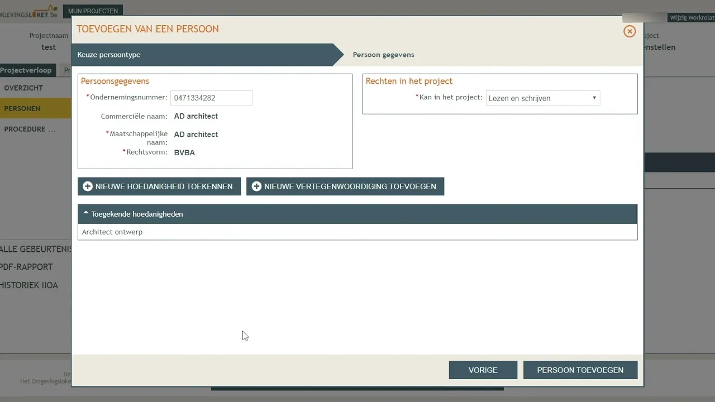Click the Ondernemingsnummer input field
715x402 pixels.
click(211, 98)
